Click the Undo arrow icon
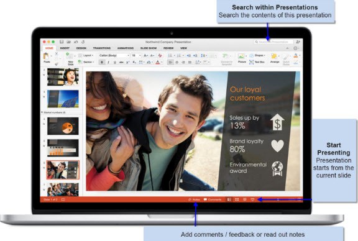Viewport: 358px width, 241px height. coord(76,42)
